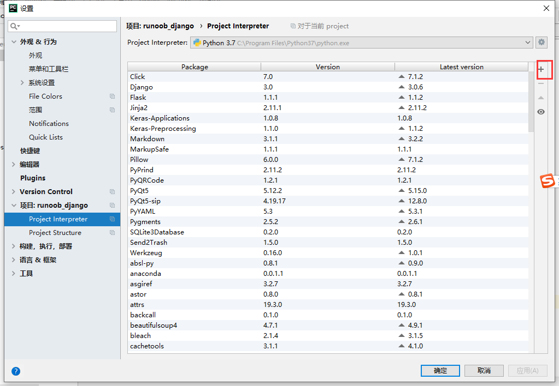Collapse the 项目: runoob_django section
Viewport: 559px width, 386px height.
click(x=14, y=206)
